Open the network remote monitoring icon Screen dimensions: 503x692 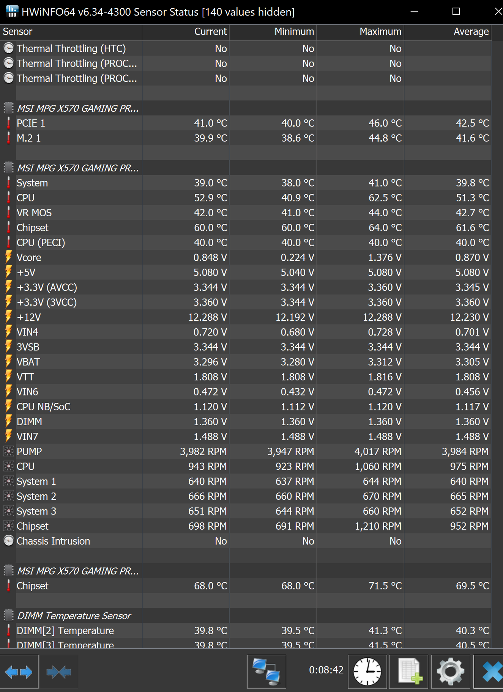(266, 671)
